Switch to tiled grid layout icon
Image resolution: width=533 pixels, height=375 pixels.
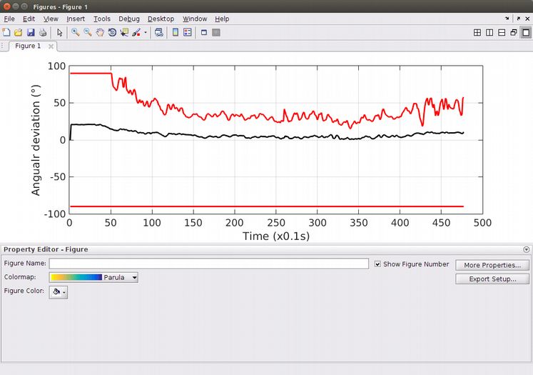477,32
